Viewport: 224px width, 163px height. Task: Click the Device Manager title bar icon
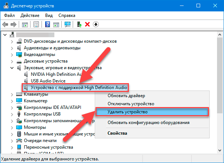[x=6, y=6]
